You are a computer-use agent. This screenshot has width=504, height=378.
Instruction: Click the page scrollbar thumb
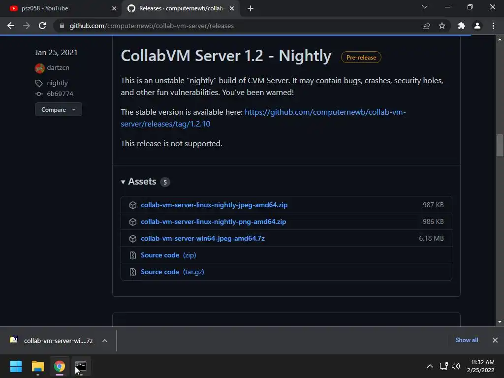click(500, 145)
